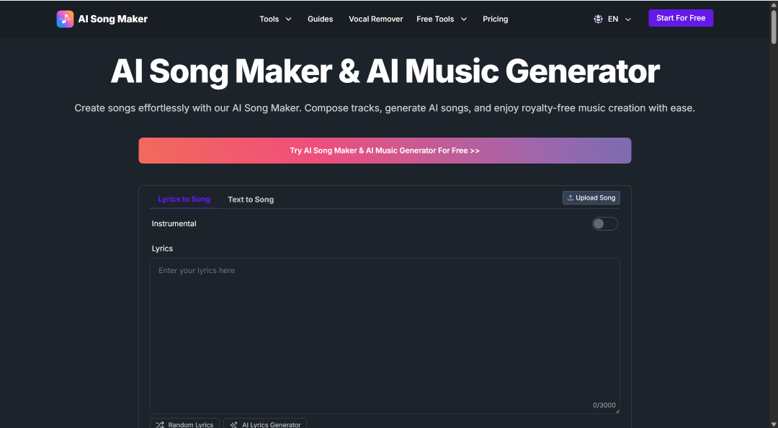778x428 pixels.
Task: Toggle the Instrumental switch
Action: click(x=605, y=224)
